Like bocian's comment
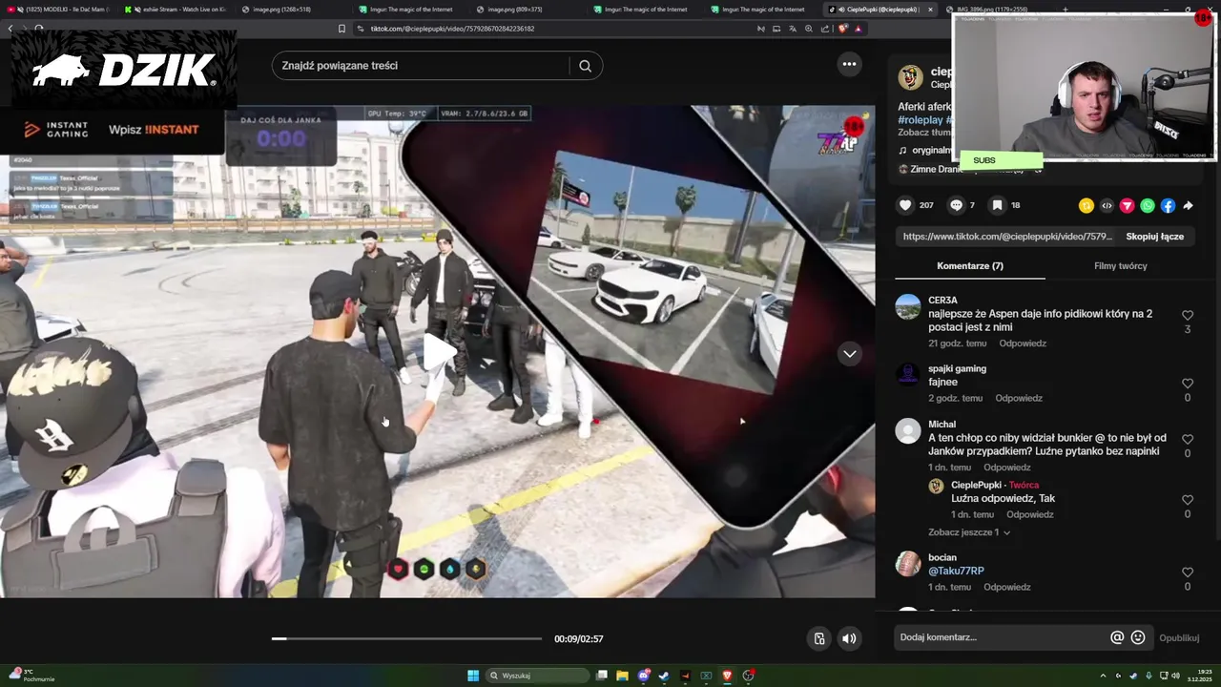The width and height of the screenshot is (1221, 687). point(1188,572)
